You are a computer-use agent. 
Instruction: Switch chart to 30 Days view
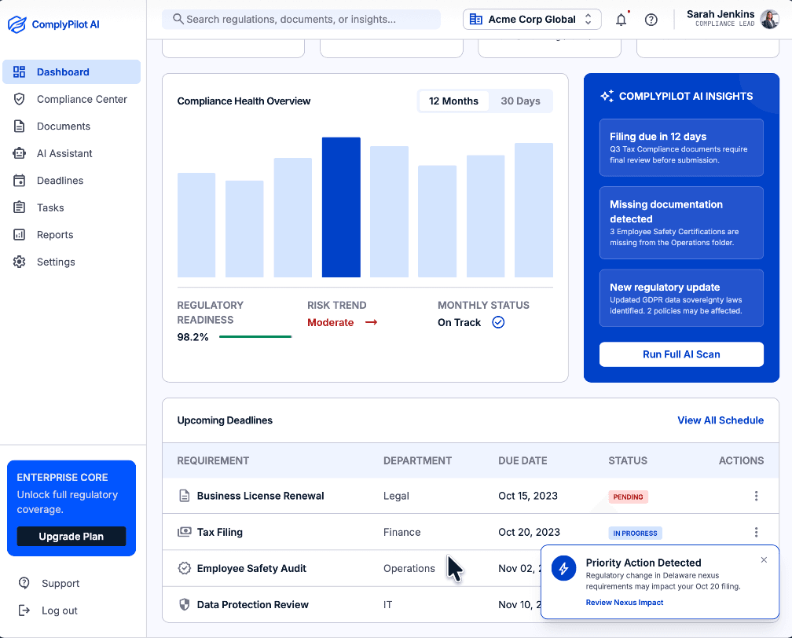click(x=520, y=101)
